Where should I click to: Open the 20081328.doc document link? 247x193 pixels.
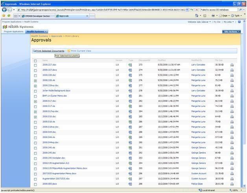coord(49,75)
